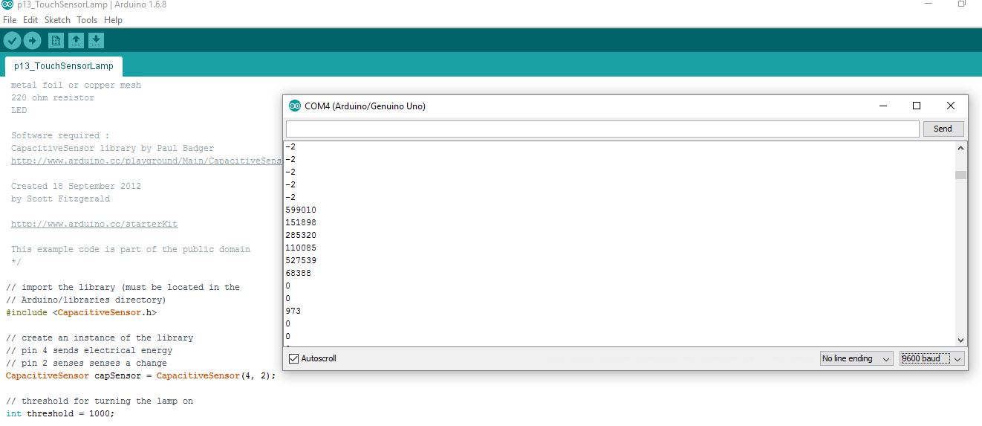982x426 pixels.
Task: Open the Sketch menu
Action: pyautogui.click(x=57, y=20)
